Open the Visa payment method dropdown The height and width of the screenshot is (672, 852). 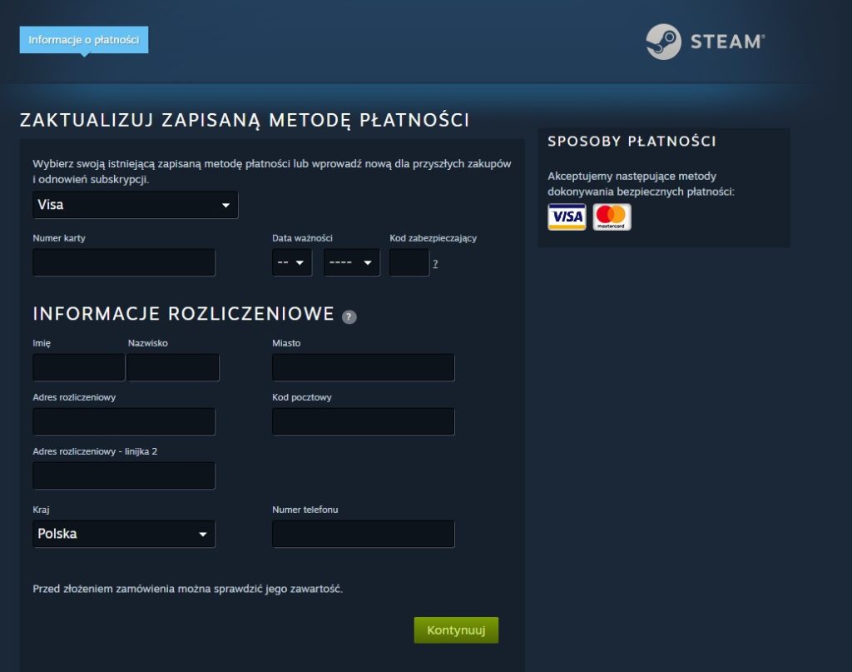coord(136,205)
